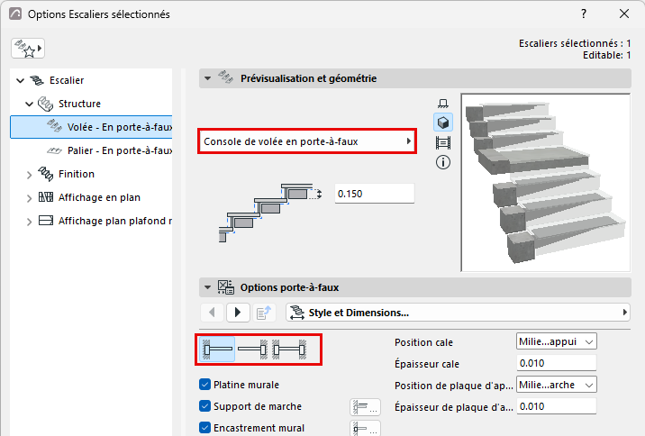Click the stair section diagram
This screenshot has height=436, width=645.
(x=270, y=213)
